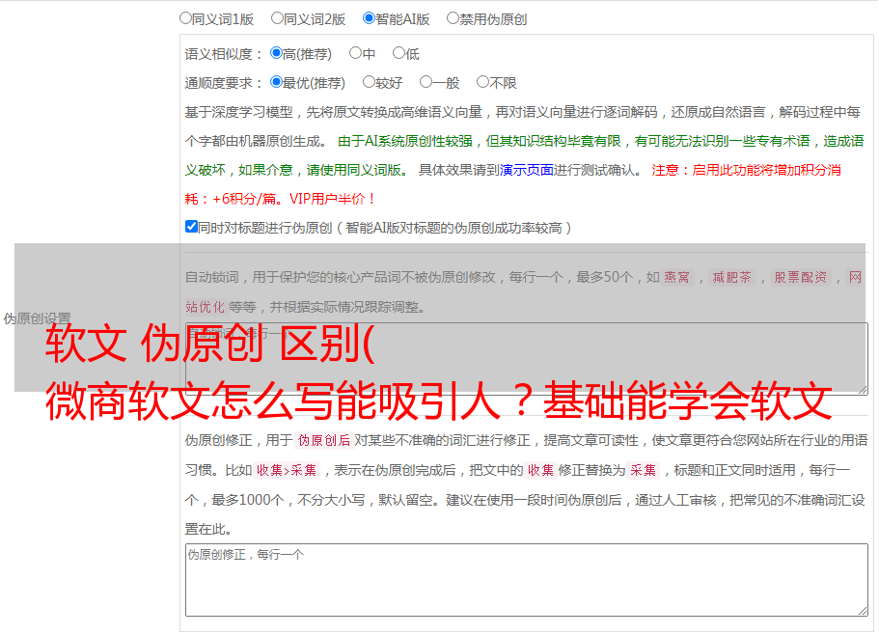Set 通顺度要求 to 最优(推荐)

pyautogui.click(x=276, y=82)
